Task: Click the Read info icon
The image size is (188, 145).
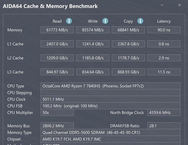Action: pyautogui.click(x=69, y=21)
